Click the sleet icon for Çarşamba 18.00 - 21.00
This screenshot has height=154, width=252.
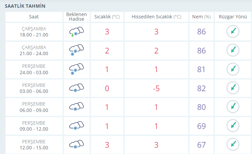[x=77, y=32]
